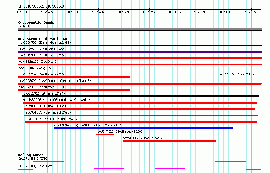Click the black bar for nsv5832311

pyautogui.click(x=140, y=96)
